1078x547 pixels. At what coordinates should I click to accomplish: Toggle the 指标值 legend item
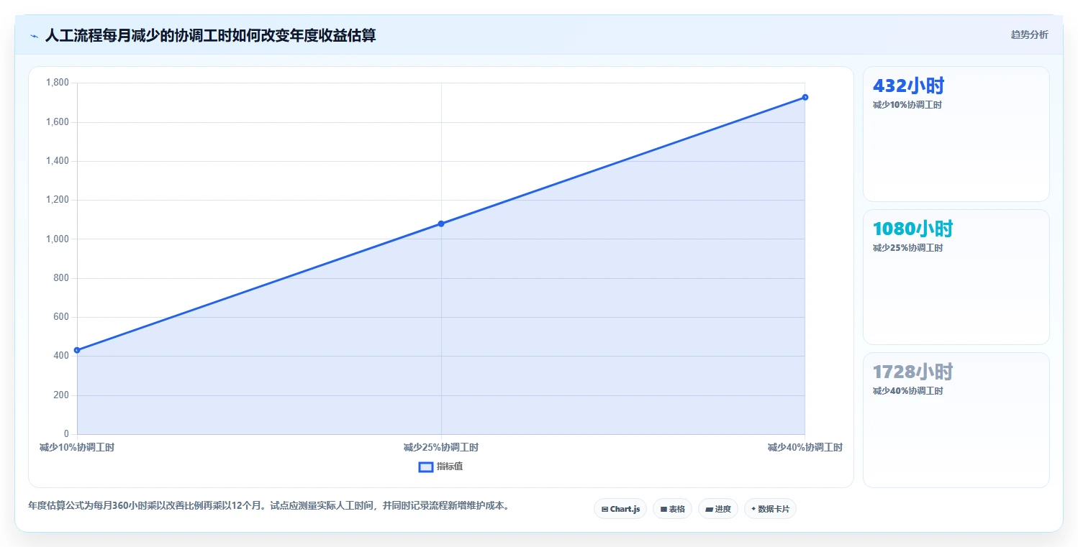coord(440,466)
